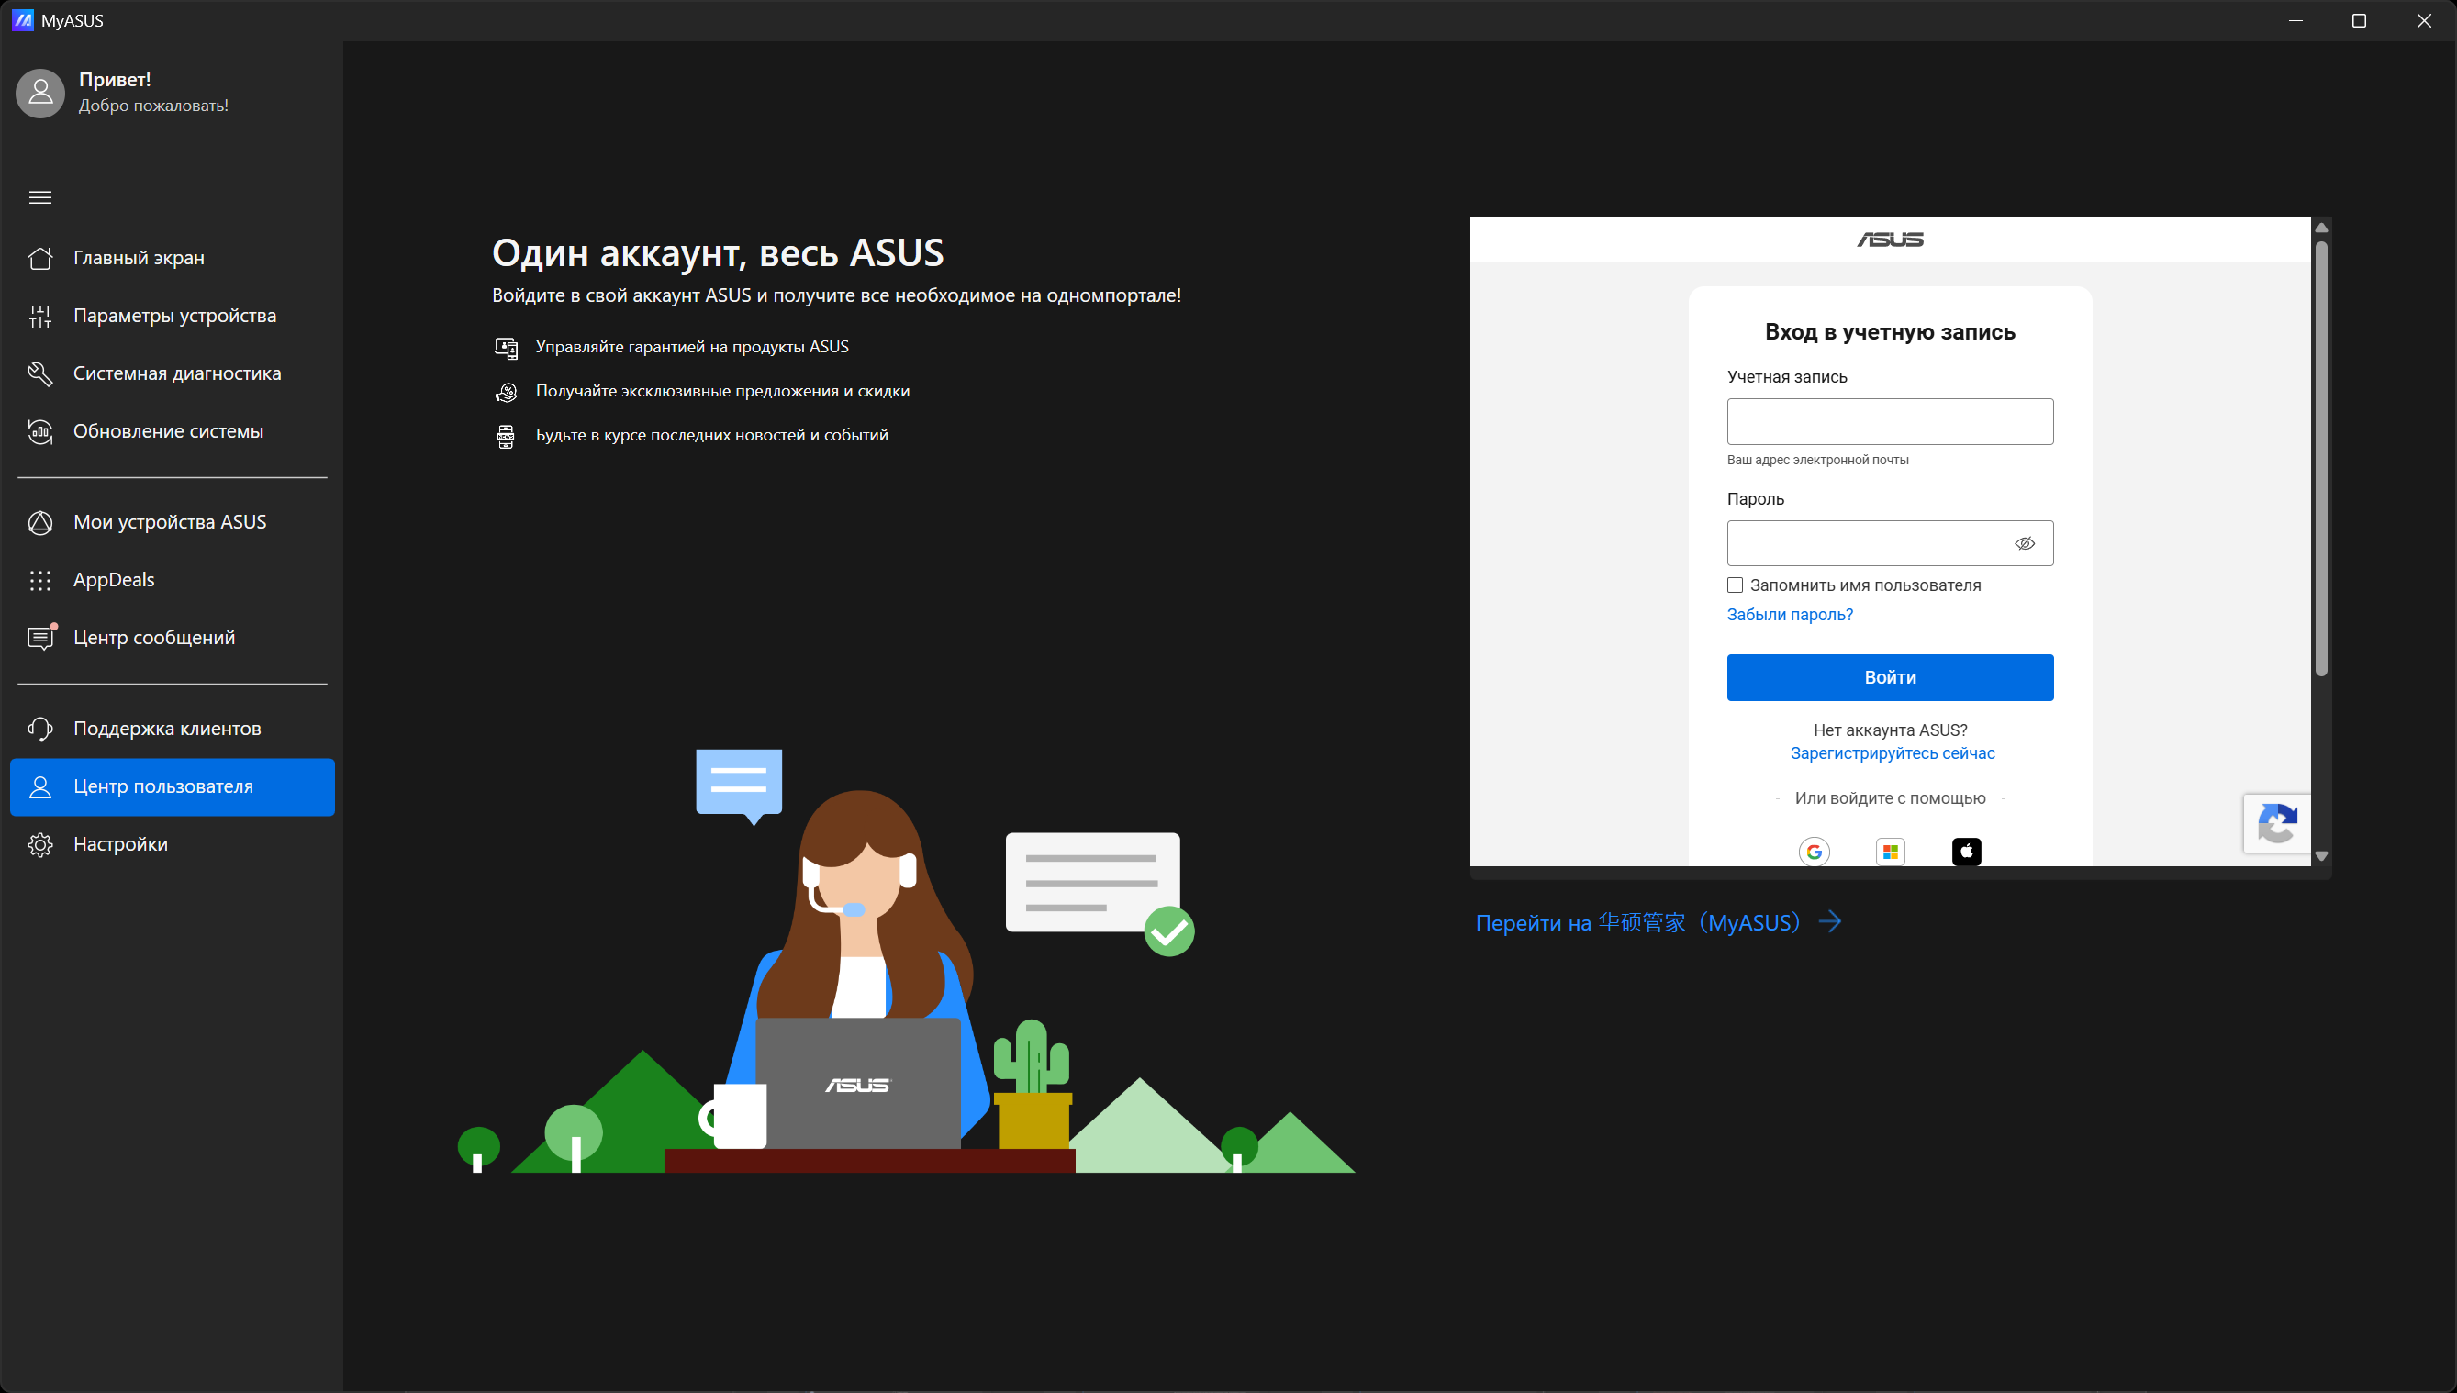Collapse the sidebar with hamburger icon

pyautogui.click(x=40, y=197)
